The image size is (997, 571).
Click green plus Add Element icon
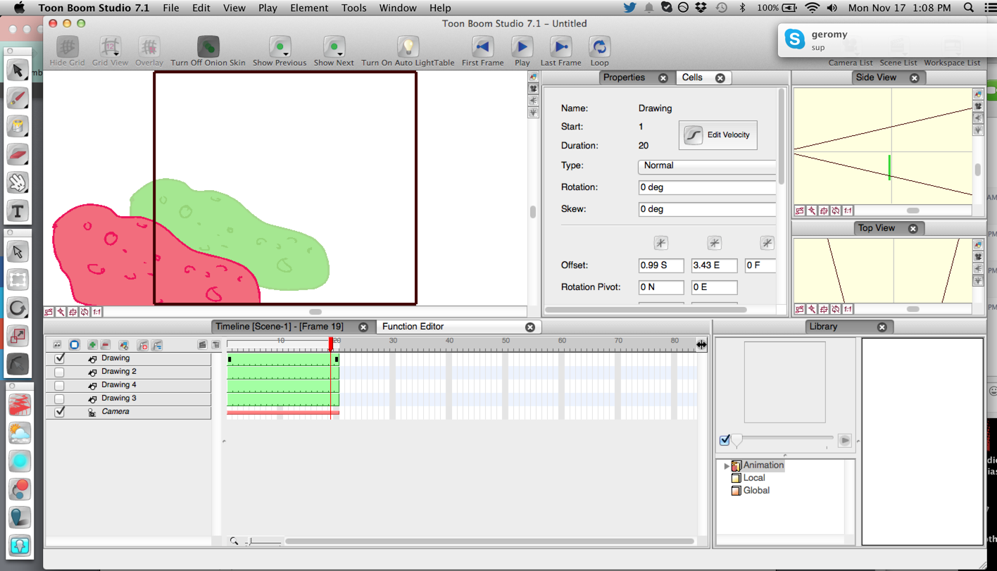click(92, 345)
